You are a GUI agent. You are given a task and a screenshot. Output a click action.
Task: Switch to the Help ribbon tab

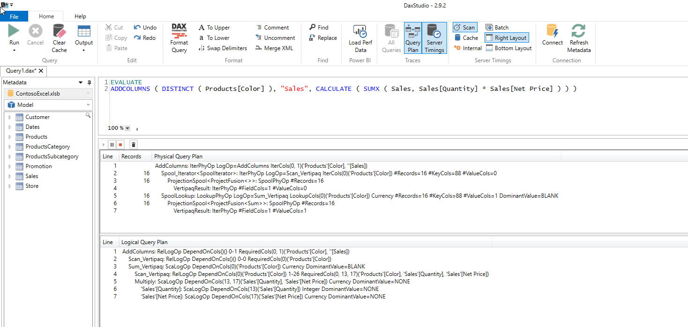(80, 15)
